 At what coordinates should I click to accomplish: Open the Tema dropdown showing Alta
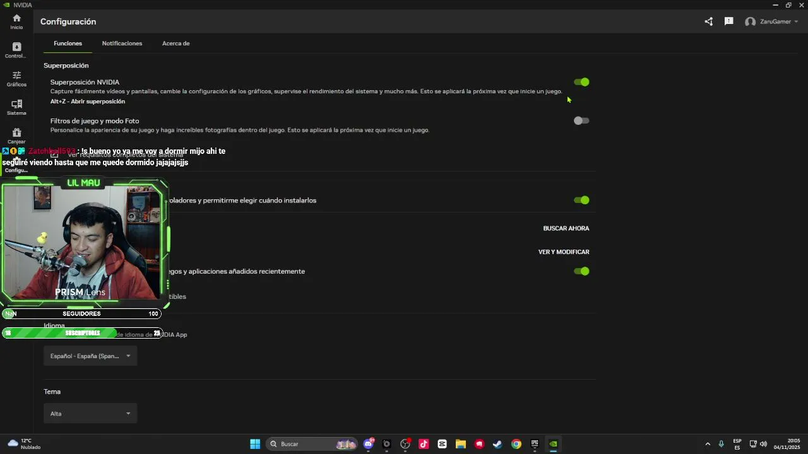tap(90, 414)
